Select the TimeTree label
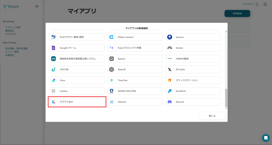 point(122,80)
